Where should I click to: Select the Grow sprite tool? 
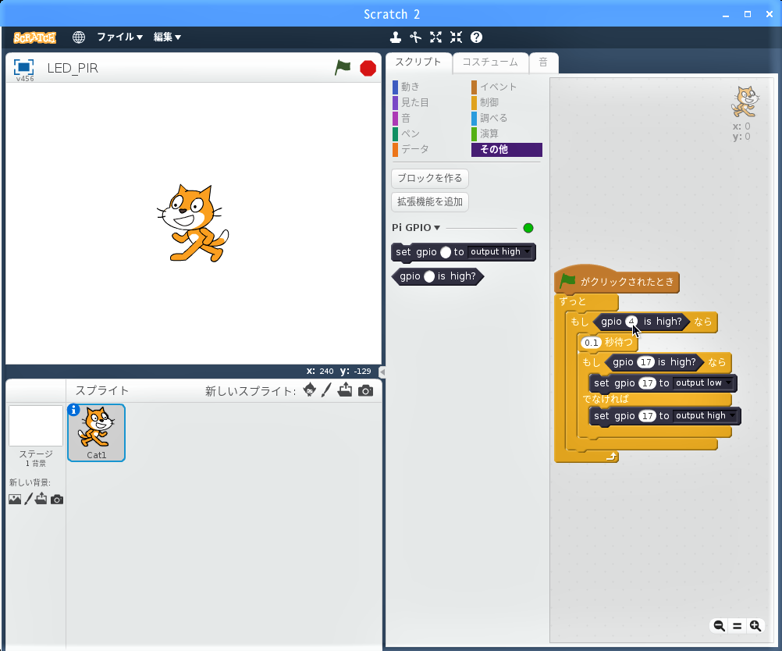pyautogui.click(x=436, y=37)
